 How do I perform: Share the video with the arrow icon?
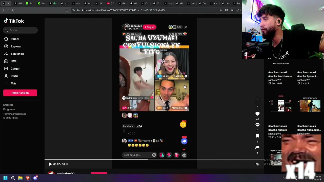click(257, 147)
